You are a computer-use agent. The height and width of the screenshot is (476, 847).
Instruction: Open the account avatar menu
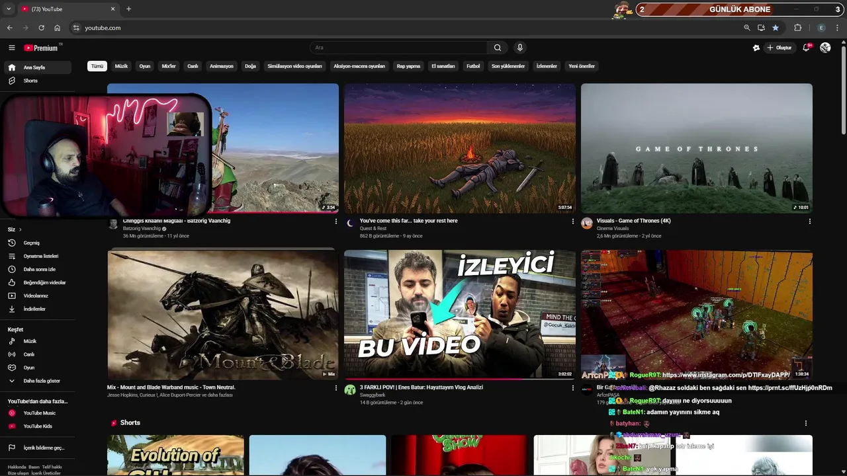click(x=825, y=48)
